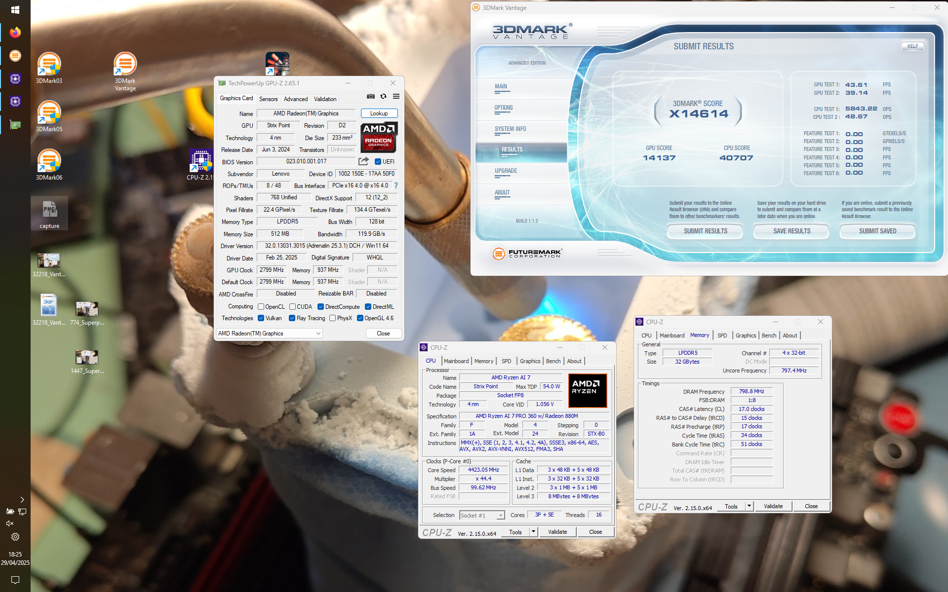Click the BIOS export share icon in GPU-Z

(364, 161)
